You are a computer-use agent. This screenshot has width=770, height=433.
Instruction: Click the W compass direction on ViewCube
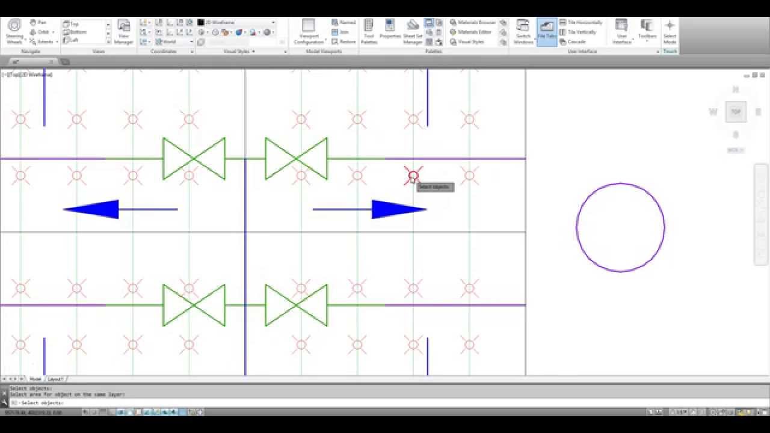713,112
